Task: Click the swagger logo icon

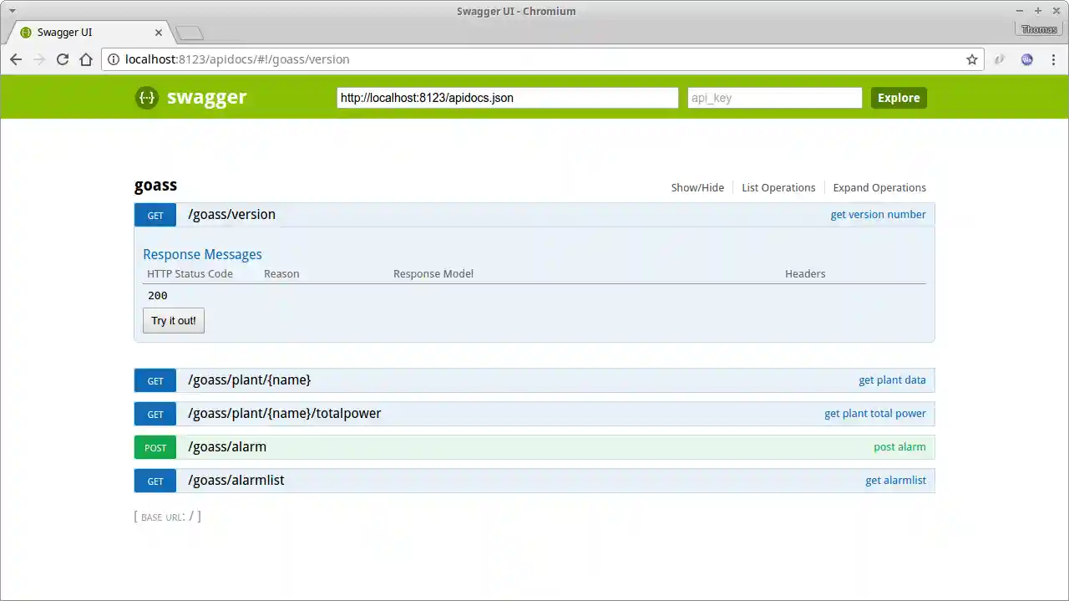Action: tap(146, 98)
